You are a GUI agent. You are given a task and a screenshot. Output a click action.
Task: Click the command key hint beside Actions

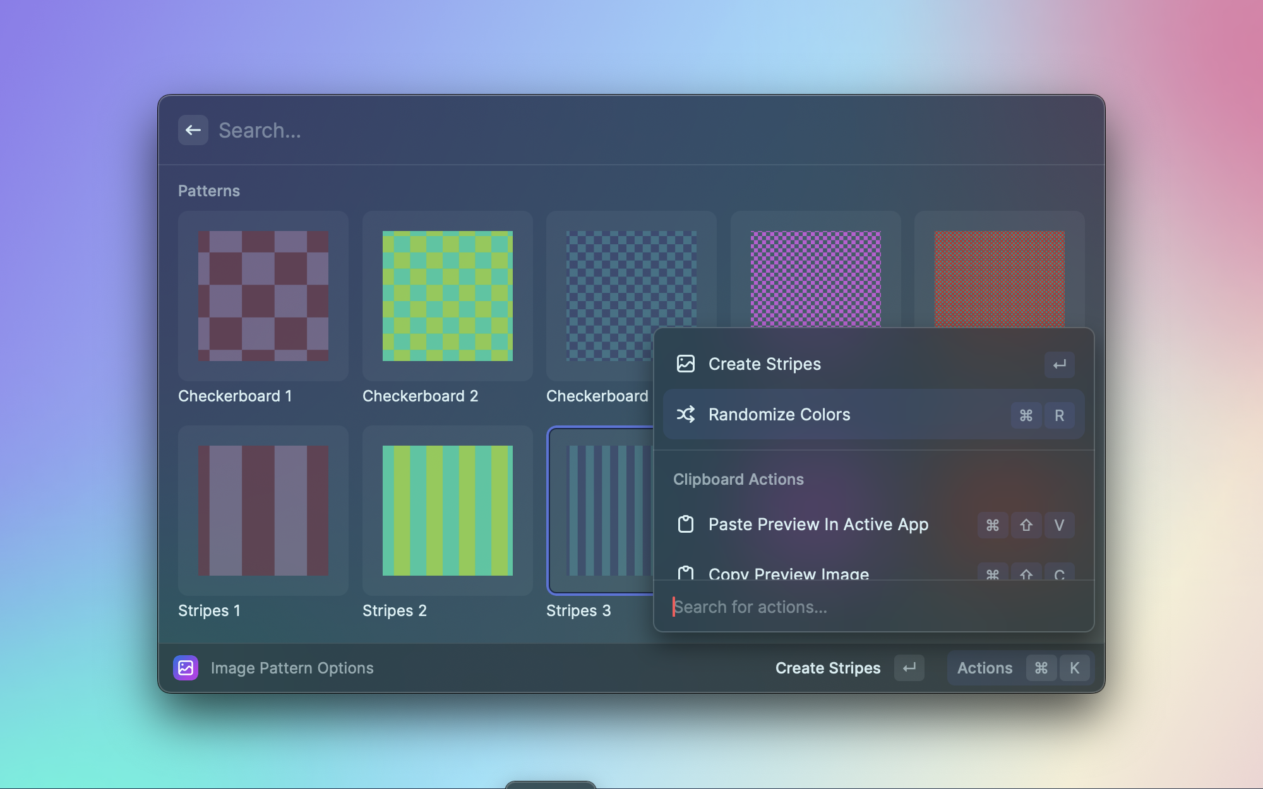[1041, 668]
